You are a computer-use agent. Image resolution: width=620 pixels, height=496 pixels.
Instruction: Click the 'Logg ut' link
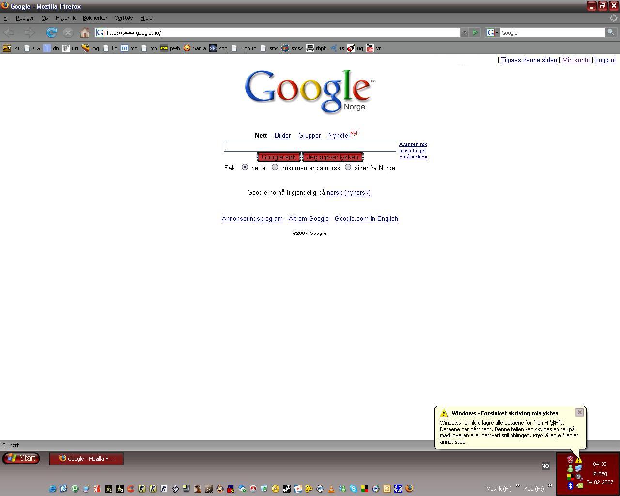tap(605, 60)
